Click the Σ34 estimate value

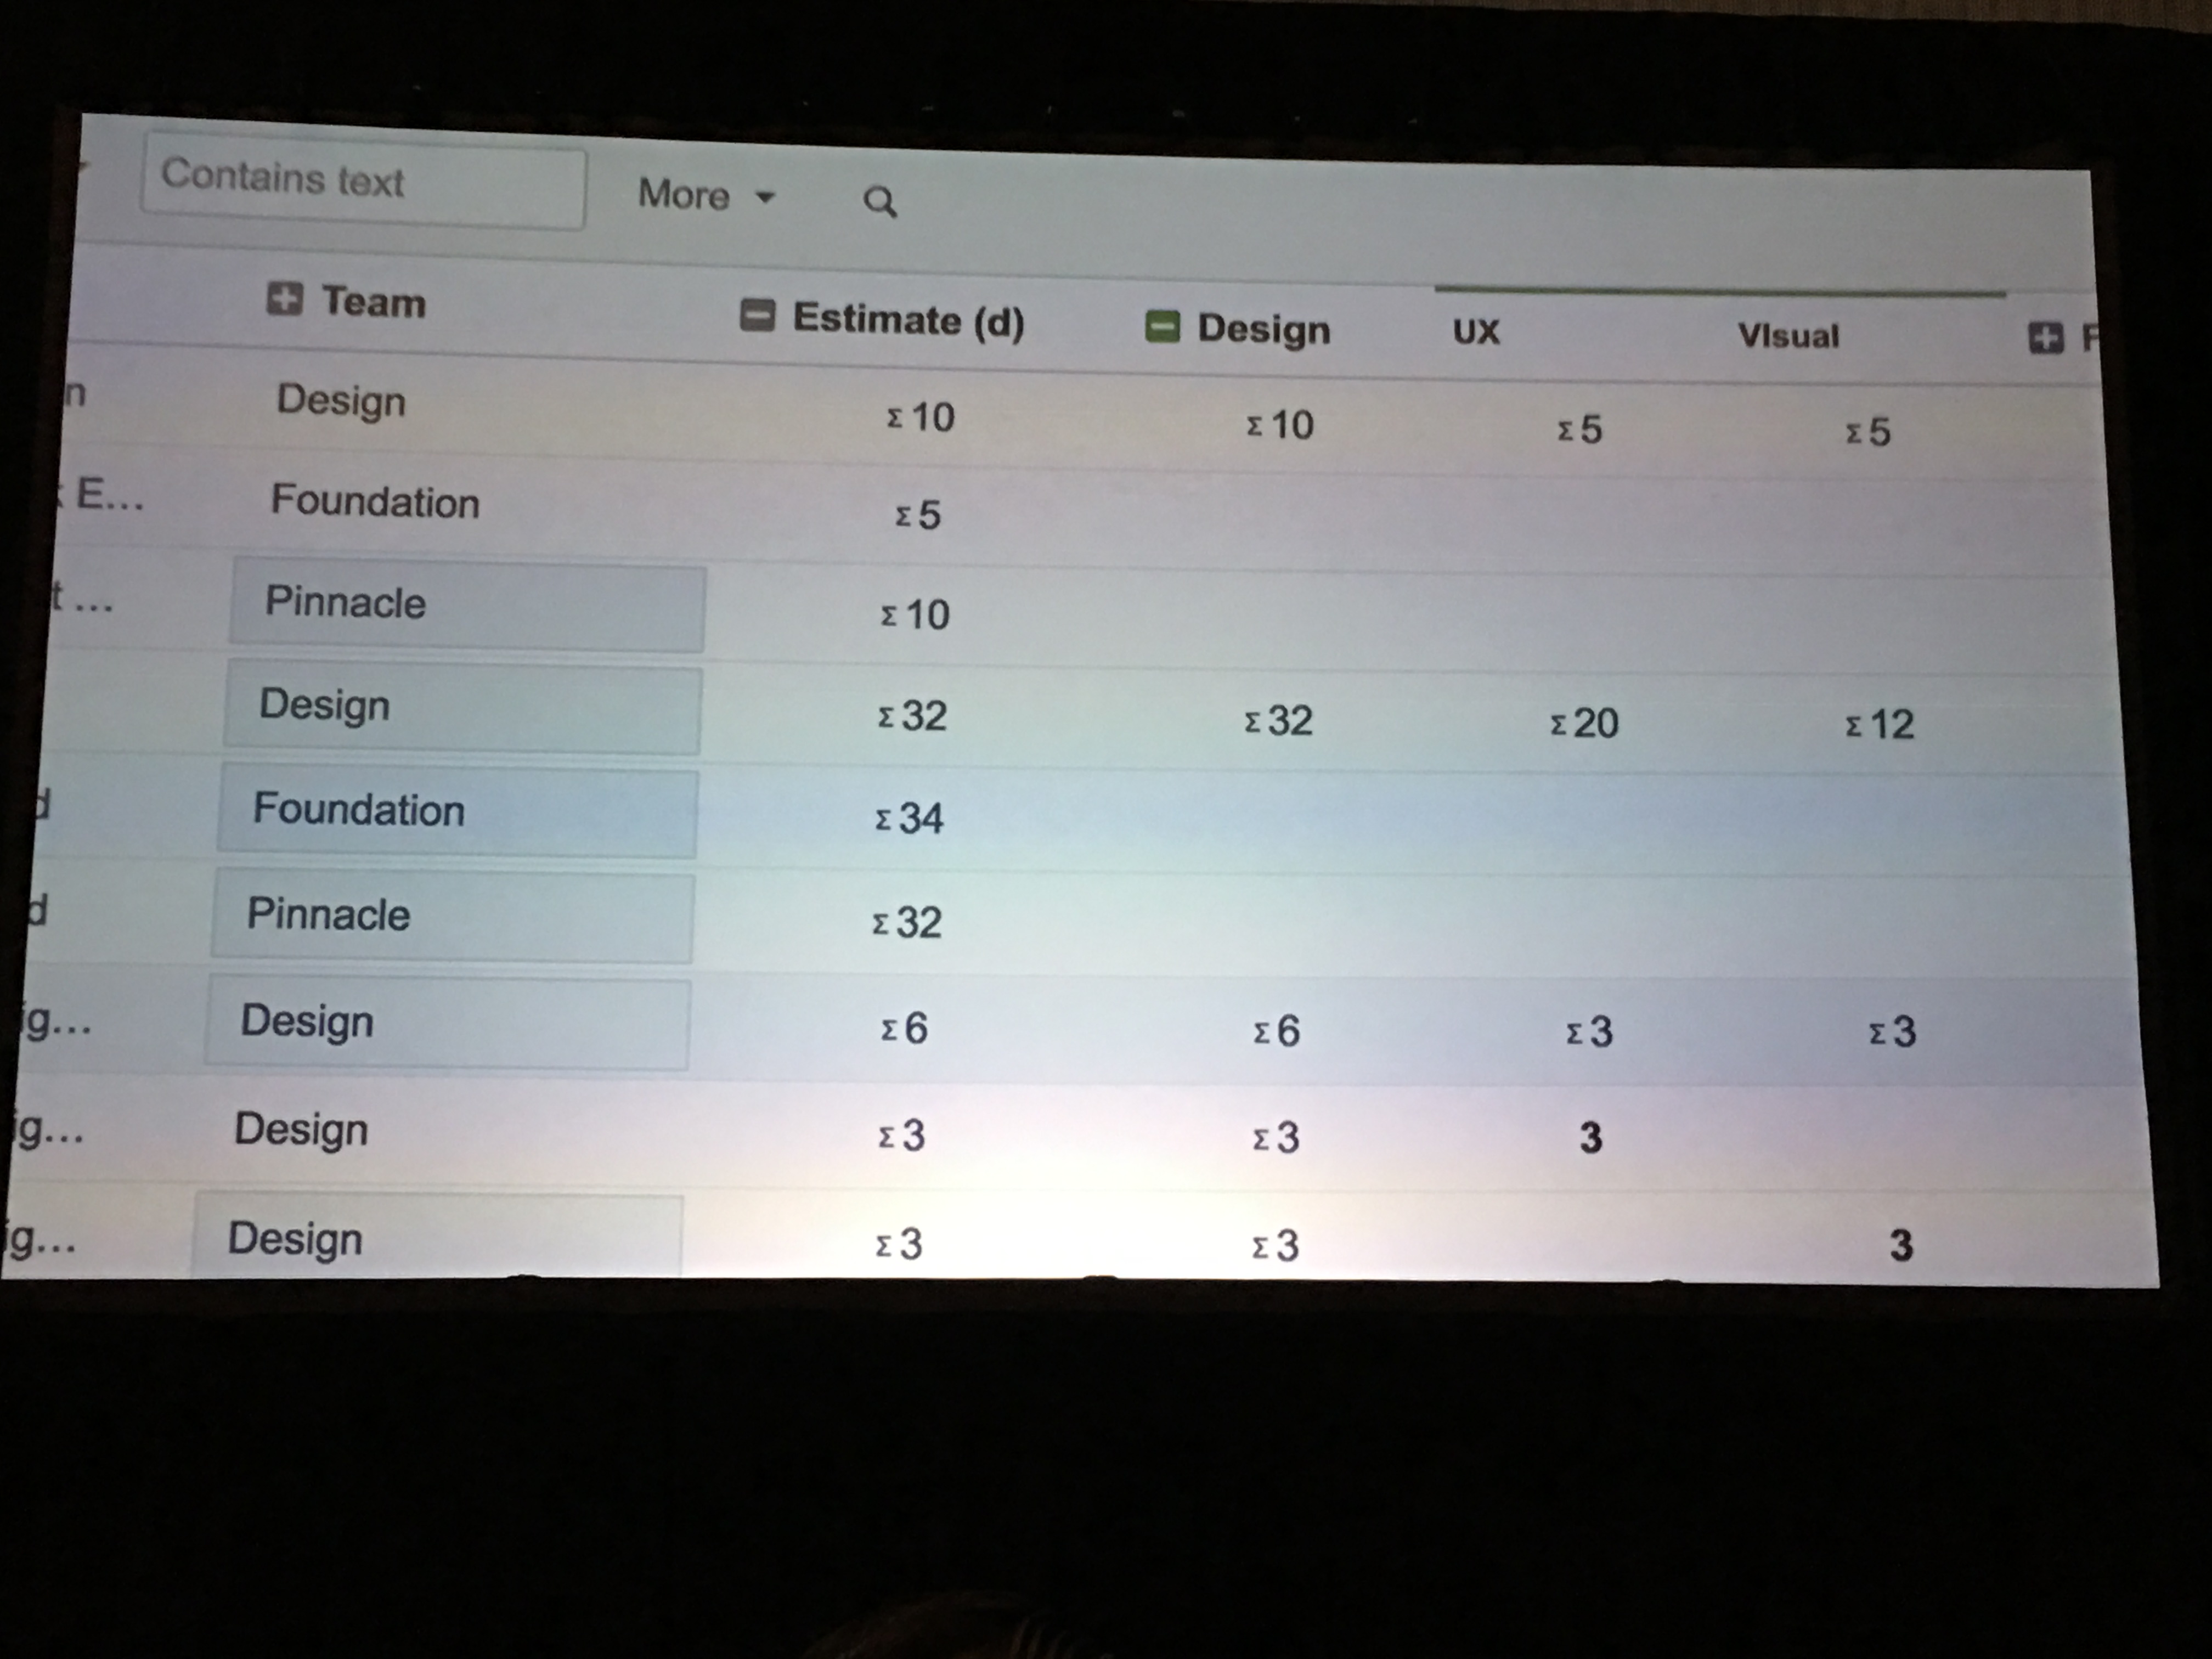pos(909,819)
